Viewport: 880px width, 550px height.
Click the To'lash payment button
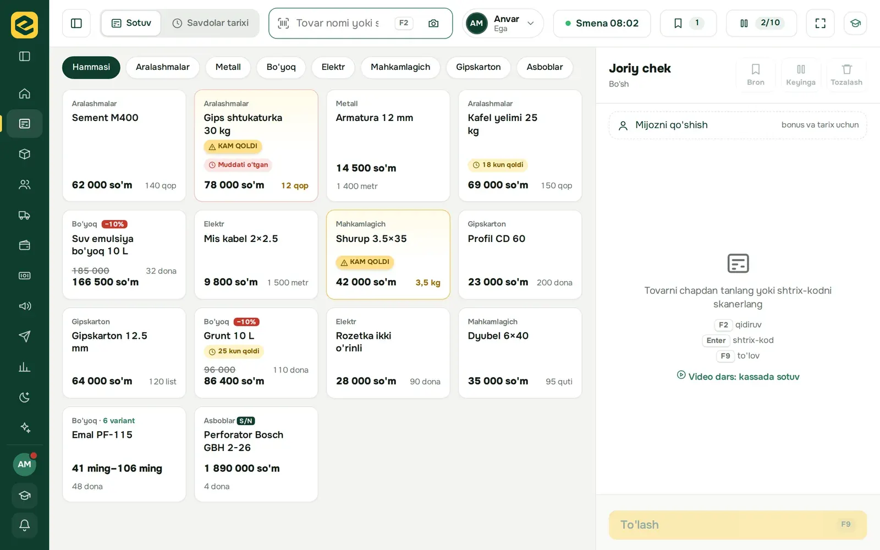coord(738,525)
